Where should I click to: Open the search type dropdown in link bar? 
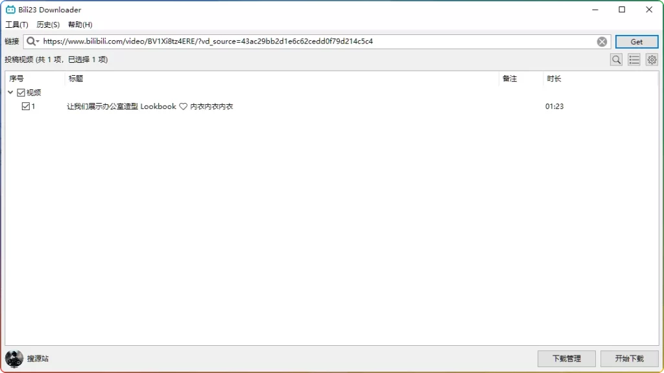point(37,41)
